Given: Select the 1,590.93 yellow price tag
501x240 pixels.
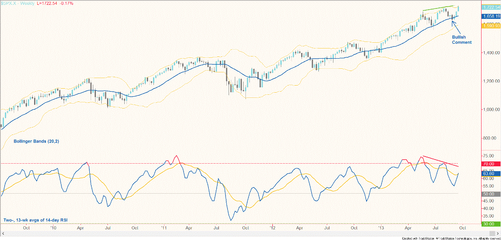Looking at the screenshot, I should 491,26.
